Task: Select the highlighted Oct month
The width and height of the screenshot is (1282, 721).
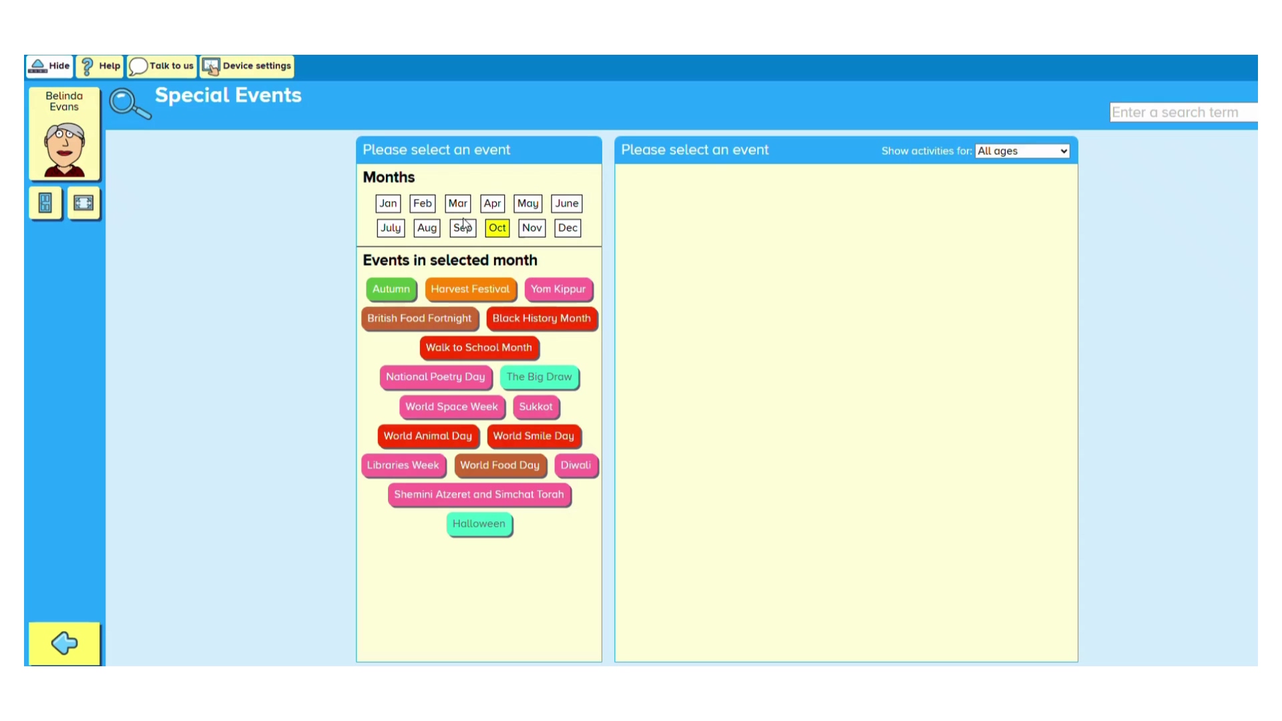Action: coord(497,228)
